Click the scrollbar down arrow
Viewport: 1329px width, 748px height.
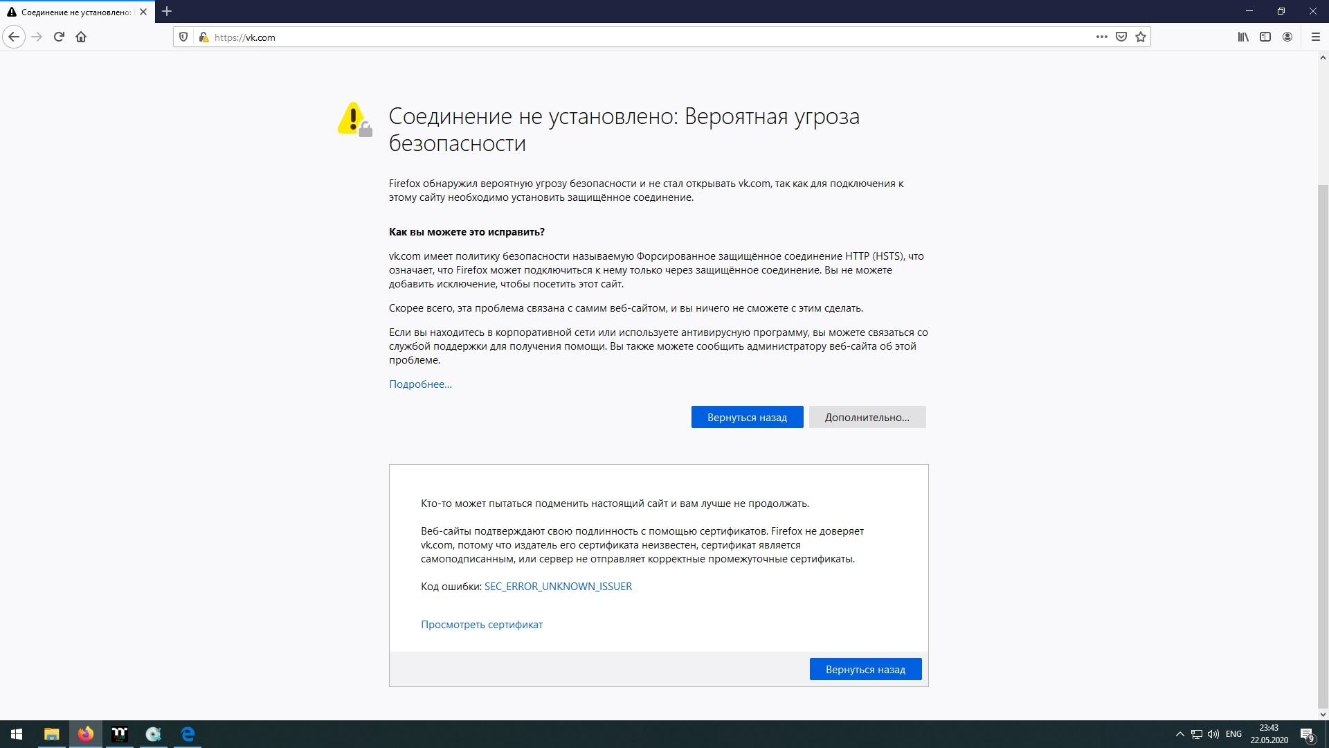click(1323, 714)
